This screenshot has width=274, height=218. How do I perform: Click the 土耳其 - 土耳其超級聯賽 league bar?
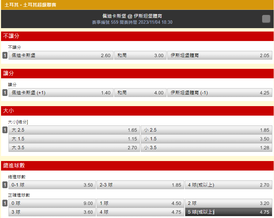click(x=137, y=5)
